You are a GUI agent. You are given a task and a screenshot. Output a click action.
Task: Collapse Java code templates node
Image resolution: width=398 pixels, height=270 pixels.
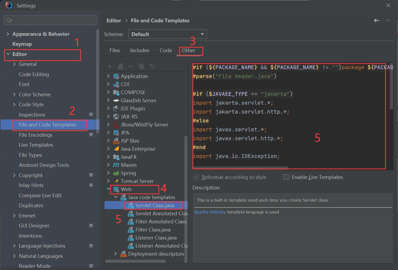click(116, 197)
